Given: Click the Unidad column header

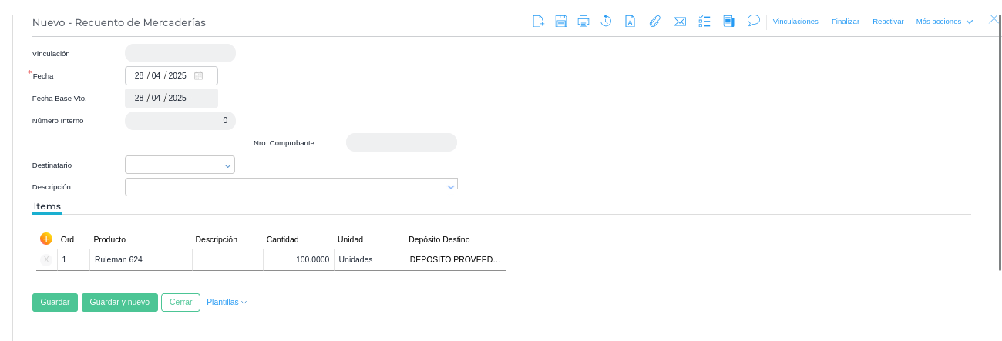Looking at the screenshot, I should tap(350, 239).
